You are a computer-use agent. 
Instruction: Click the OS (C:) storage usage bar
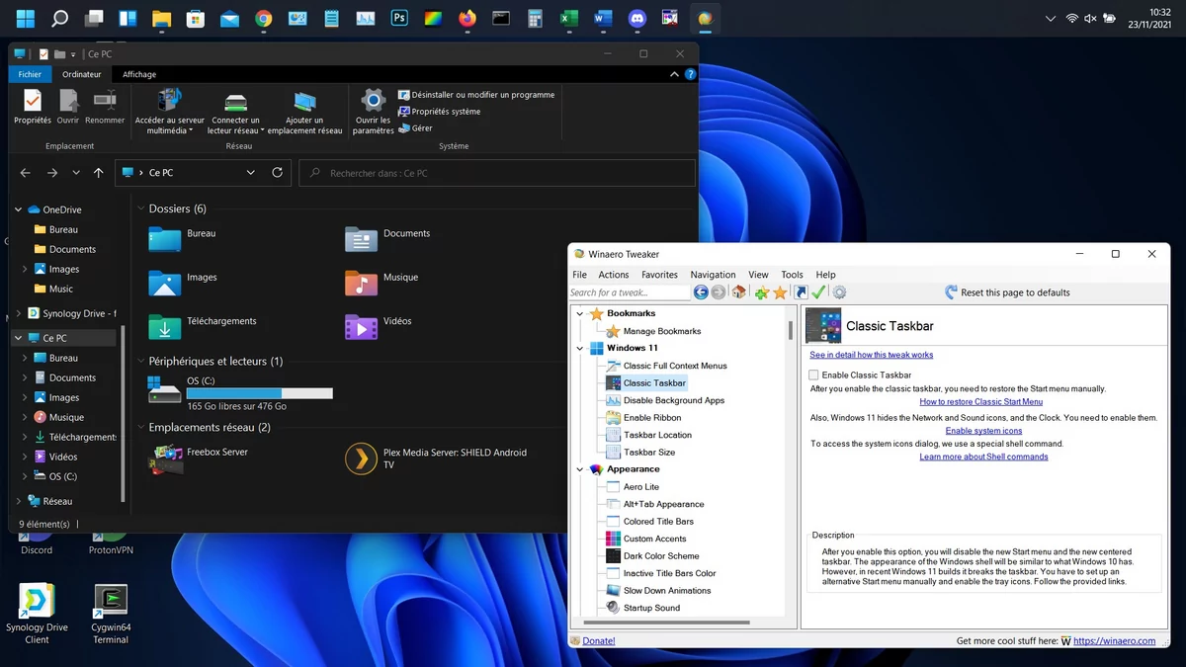(x=260, y=393)
